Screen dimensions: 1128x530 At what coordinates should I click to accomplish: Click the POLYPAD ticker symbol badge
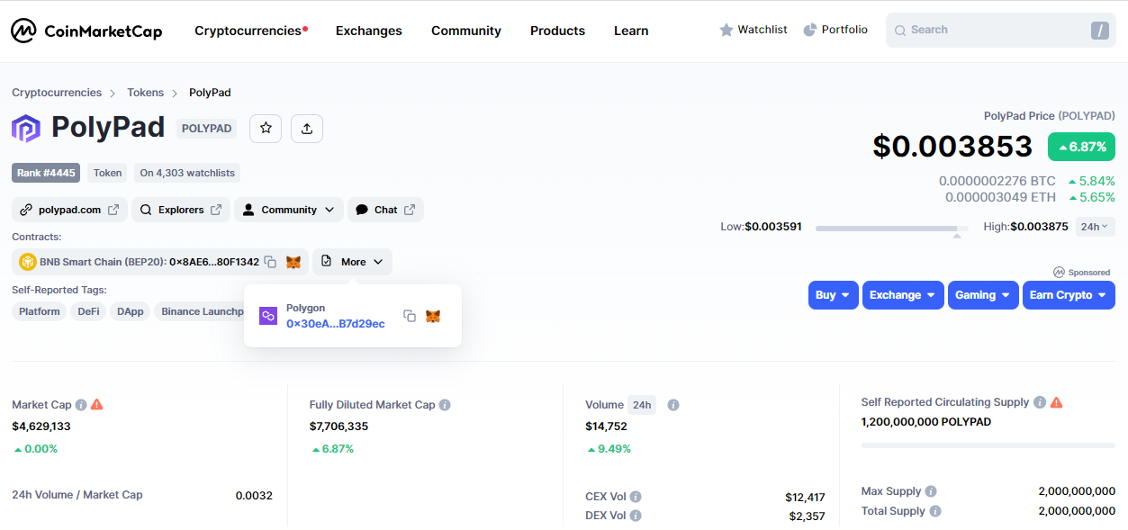[x=207, y=129]
